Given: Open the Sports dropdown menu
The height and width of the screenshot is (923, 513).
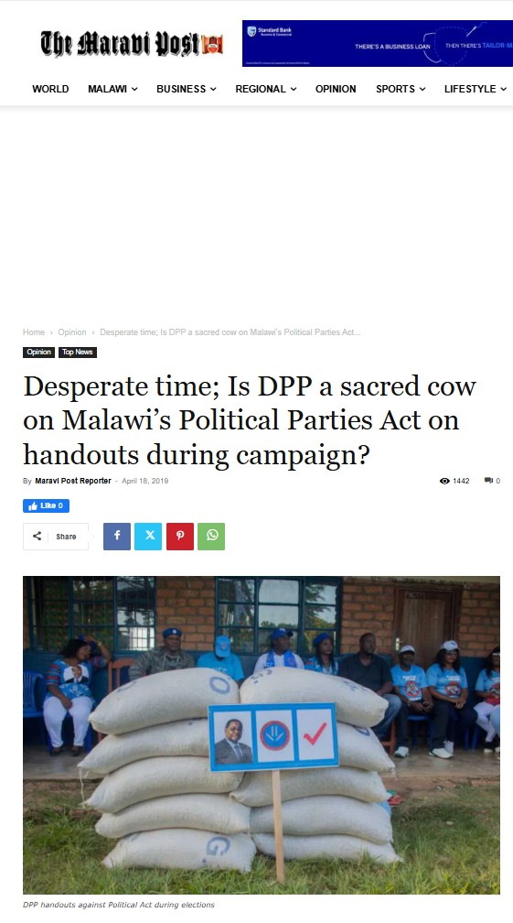Looking at the screenshot, I should tap(401, 89).
